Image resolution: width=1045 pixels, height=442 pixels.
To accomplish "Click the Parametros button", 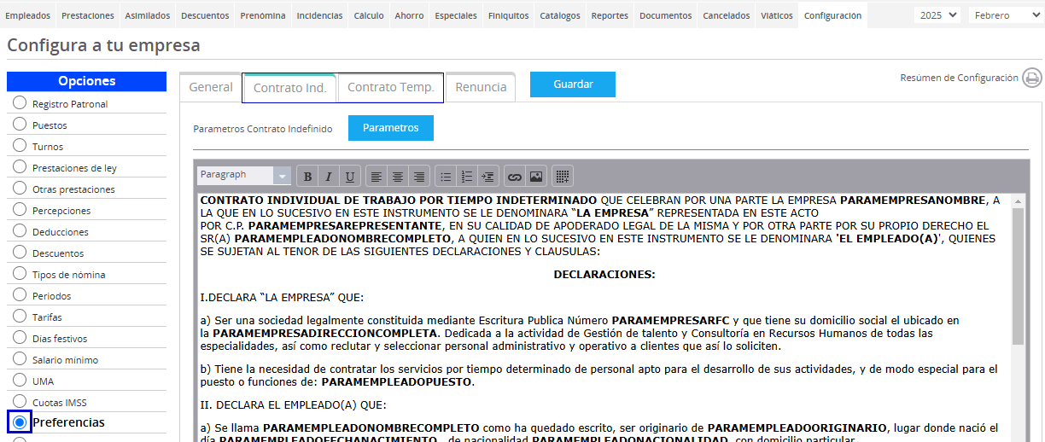I will coord(391,128).
